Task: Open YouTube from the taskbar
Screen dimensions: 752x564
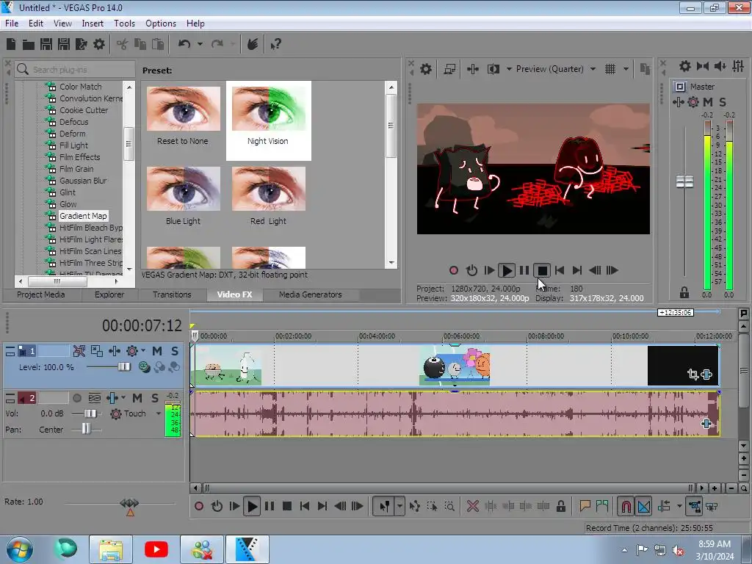Action: pos(156,549)
